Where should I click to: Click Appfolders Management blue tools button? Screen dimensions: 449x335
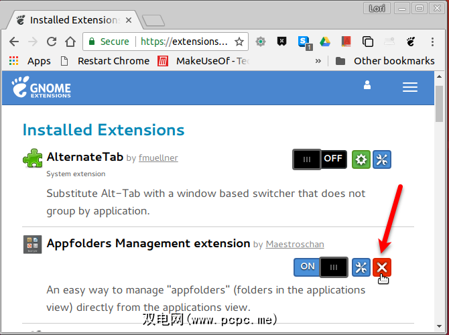pos(361,267)
